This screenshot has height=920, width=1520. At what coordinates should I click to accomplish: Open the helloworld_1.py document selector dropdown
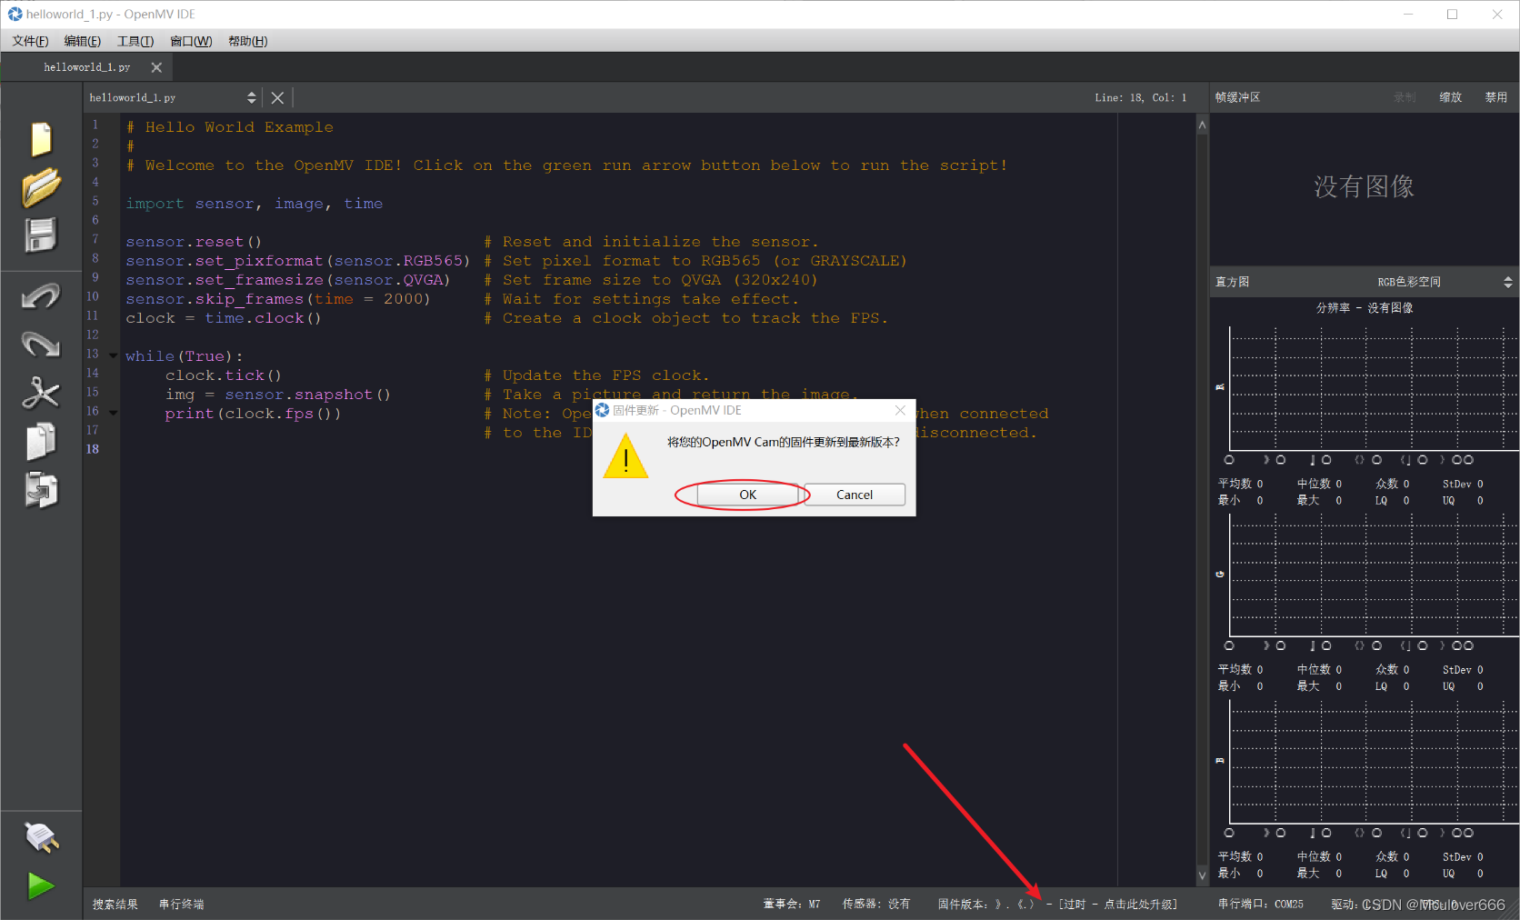click(x=173, y=97)
